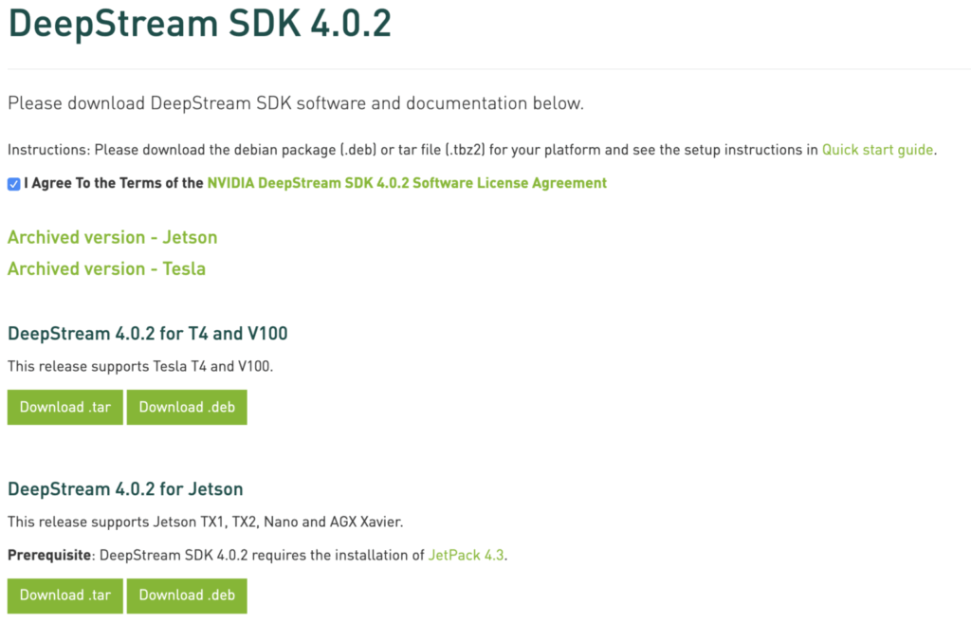Expand Archived version - Tesla
Screen dimensions: 971x623
coord(106,268)
